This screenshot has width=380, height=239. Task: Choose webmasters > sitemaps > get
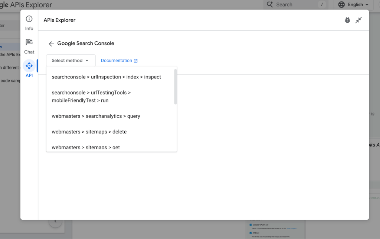click(x=111, y=146)
